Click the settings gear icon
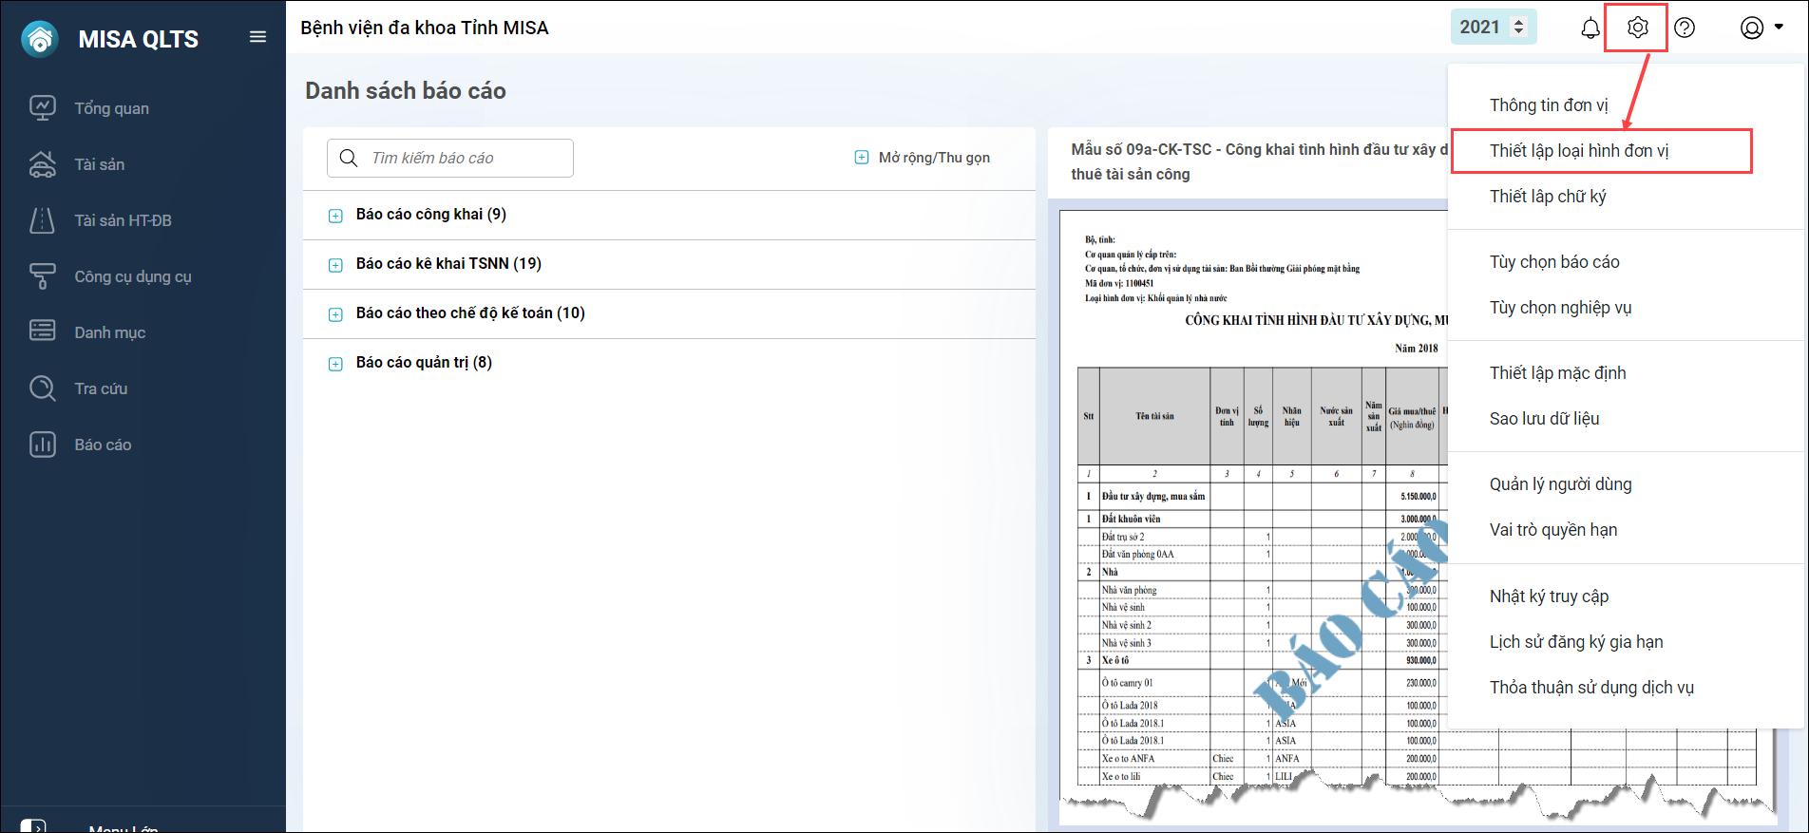Image resolution: width=1809 pixels, height=833 pixels. pyautogui.click(x=1637, y=28)
